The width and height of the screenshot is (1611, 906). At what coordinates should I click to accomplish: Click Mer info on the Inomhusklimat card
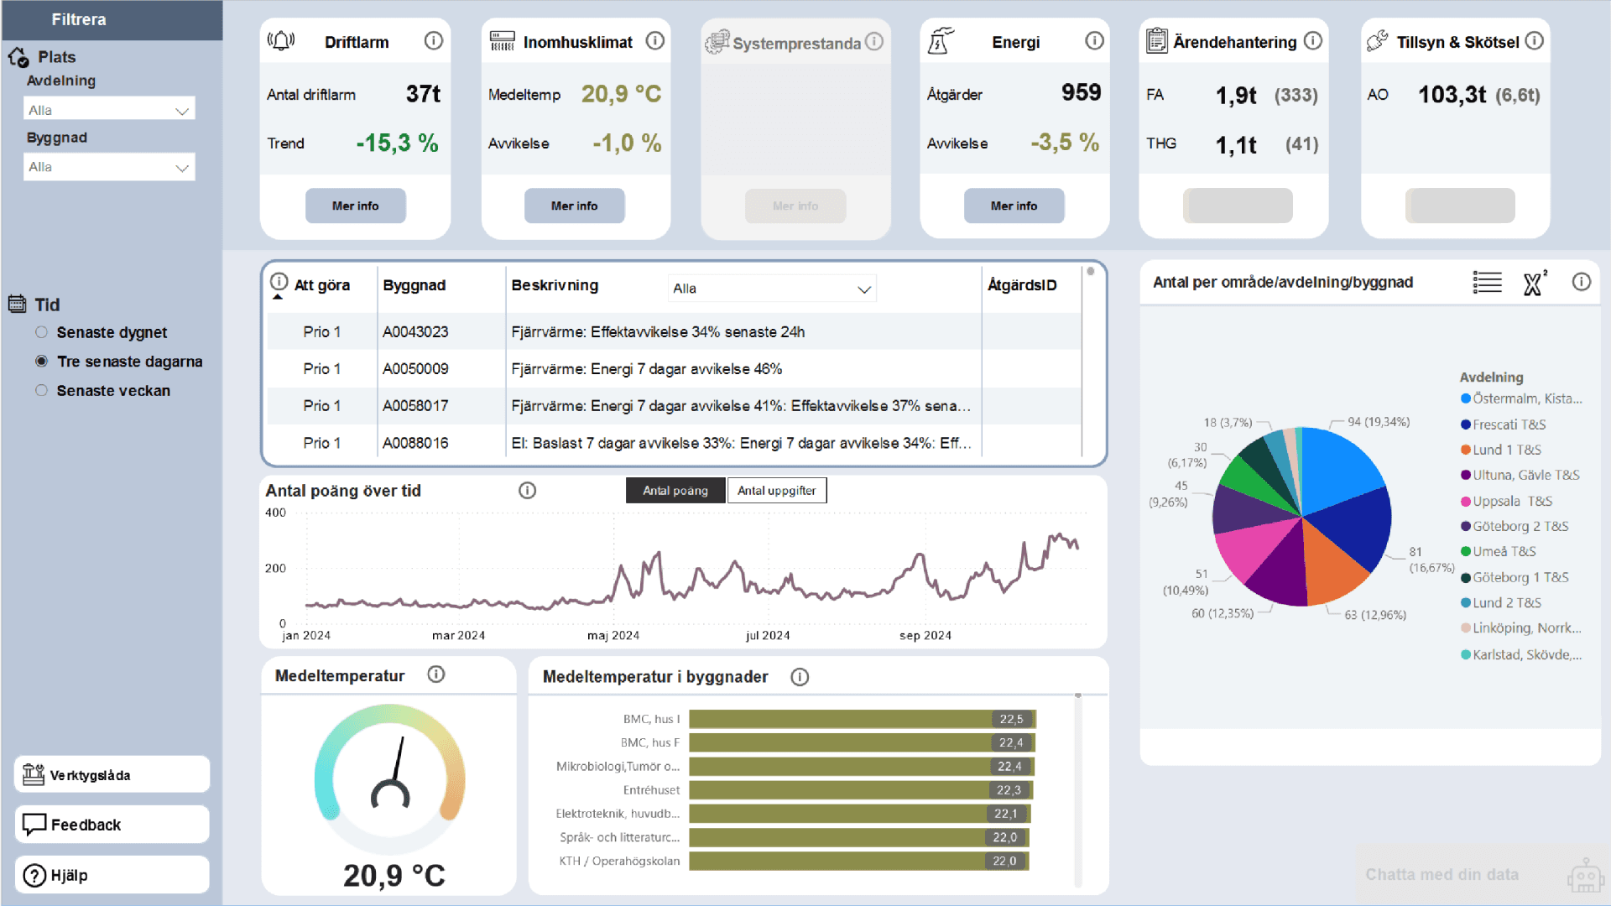574,206
